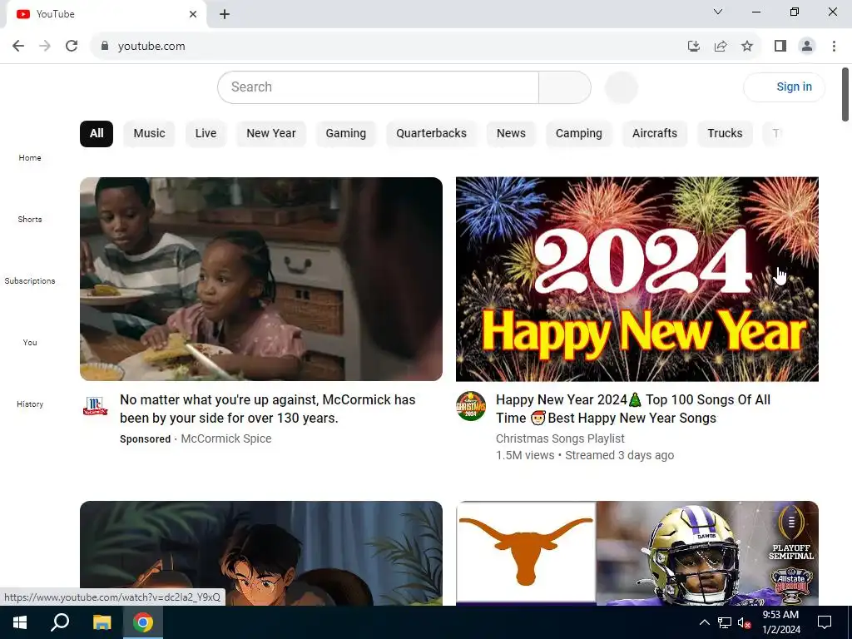Click the Chrome taskbar icon
852x639 pixels.
[143, 622]
